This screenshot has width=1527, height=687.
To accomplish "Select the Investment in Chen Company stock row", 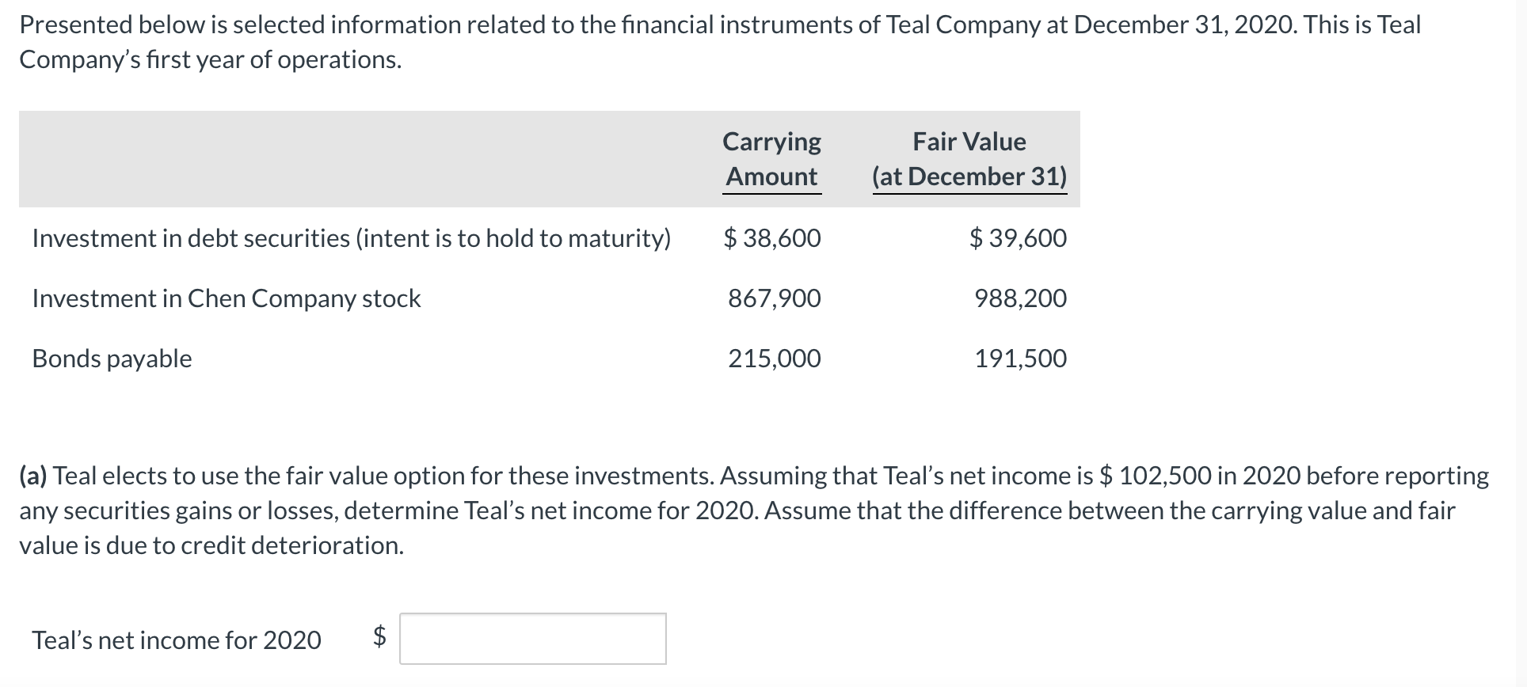I will tap(226, 298).
